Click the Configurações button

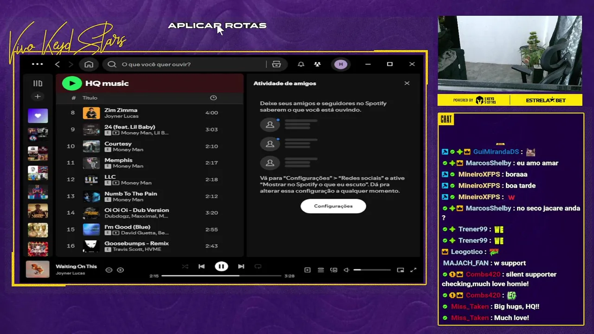tap(333, 206)
